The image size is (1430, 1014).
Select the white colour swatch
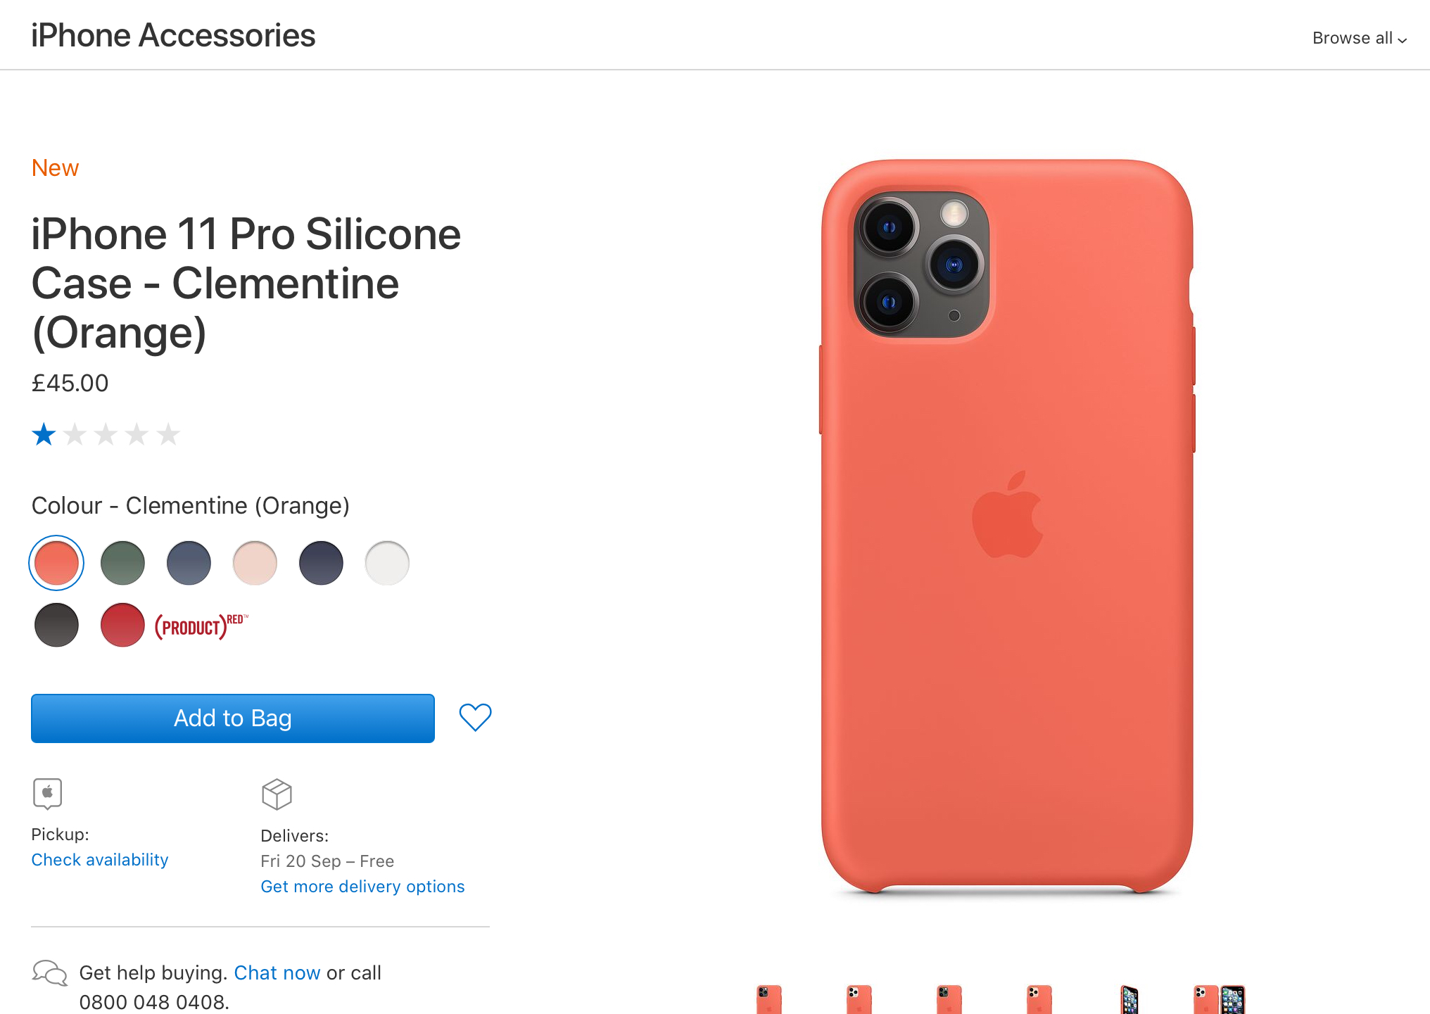click(x=387, y=563)
